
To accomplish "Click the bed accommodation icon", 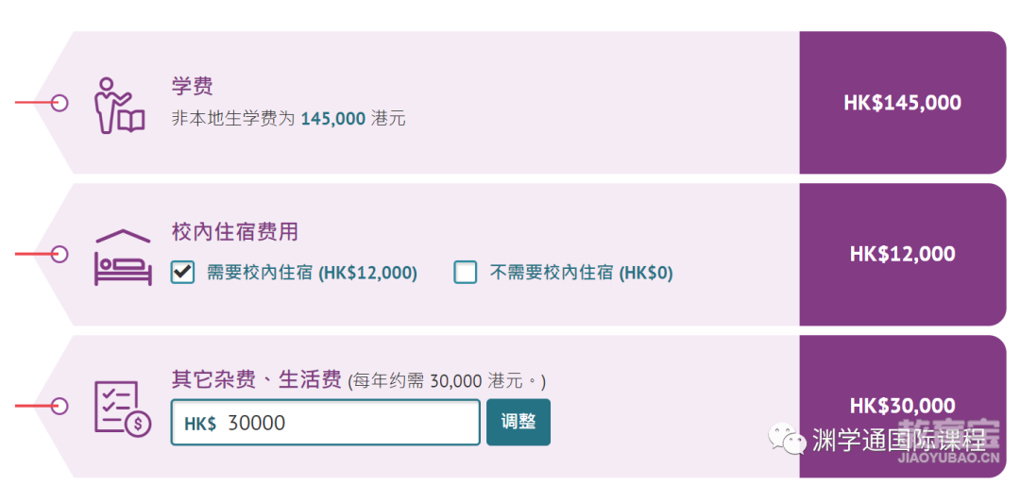I will click(x=123, y=258).
